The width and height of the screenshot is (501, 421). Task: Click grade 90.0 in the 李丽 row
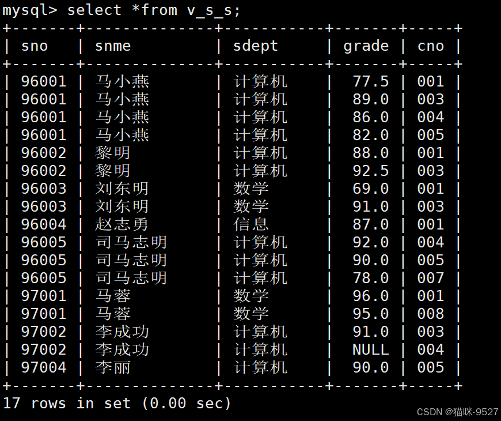tap(371, 368)
